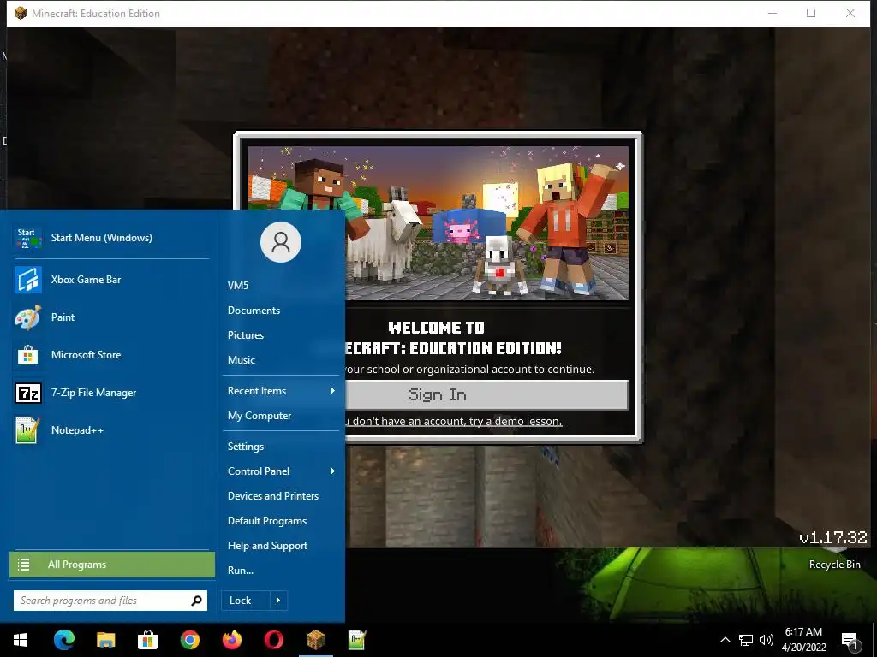The height and width of the screenshot is (657, 877).
Task: Open the notification center icon
Action: (x=850, y=641)
